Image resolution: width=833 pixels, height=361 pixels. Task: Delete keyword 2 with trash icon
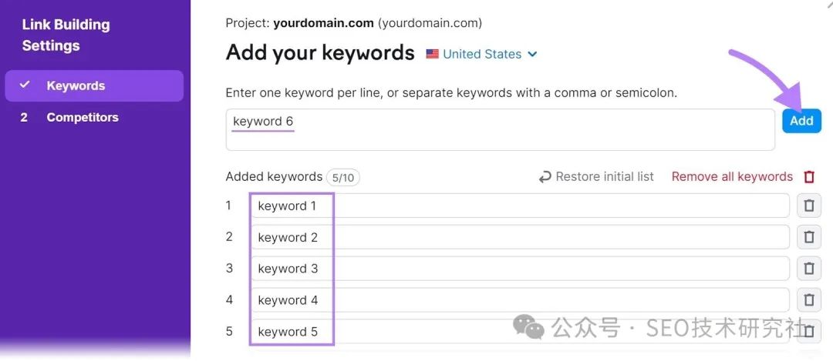[x=808, y=237]
